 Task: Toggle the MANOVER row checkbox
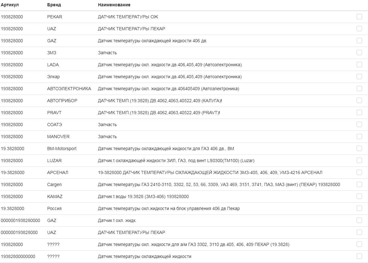(359, 137)
